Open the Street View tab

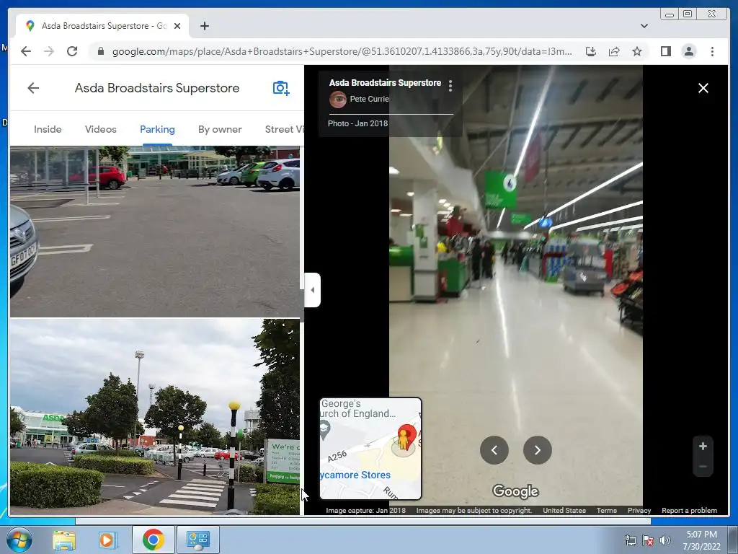pos(284,129)
